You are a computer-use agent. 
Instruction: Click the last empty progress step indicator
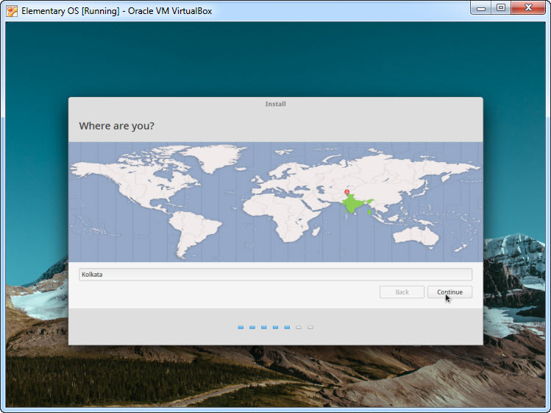tap(310, 327)
